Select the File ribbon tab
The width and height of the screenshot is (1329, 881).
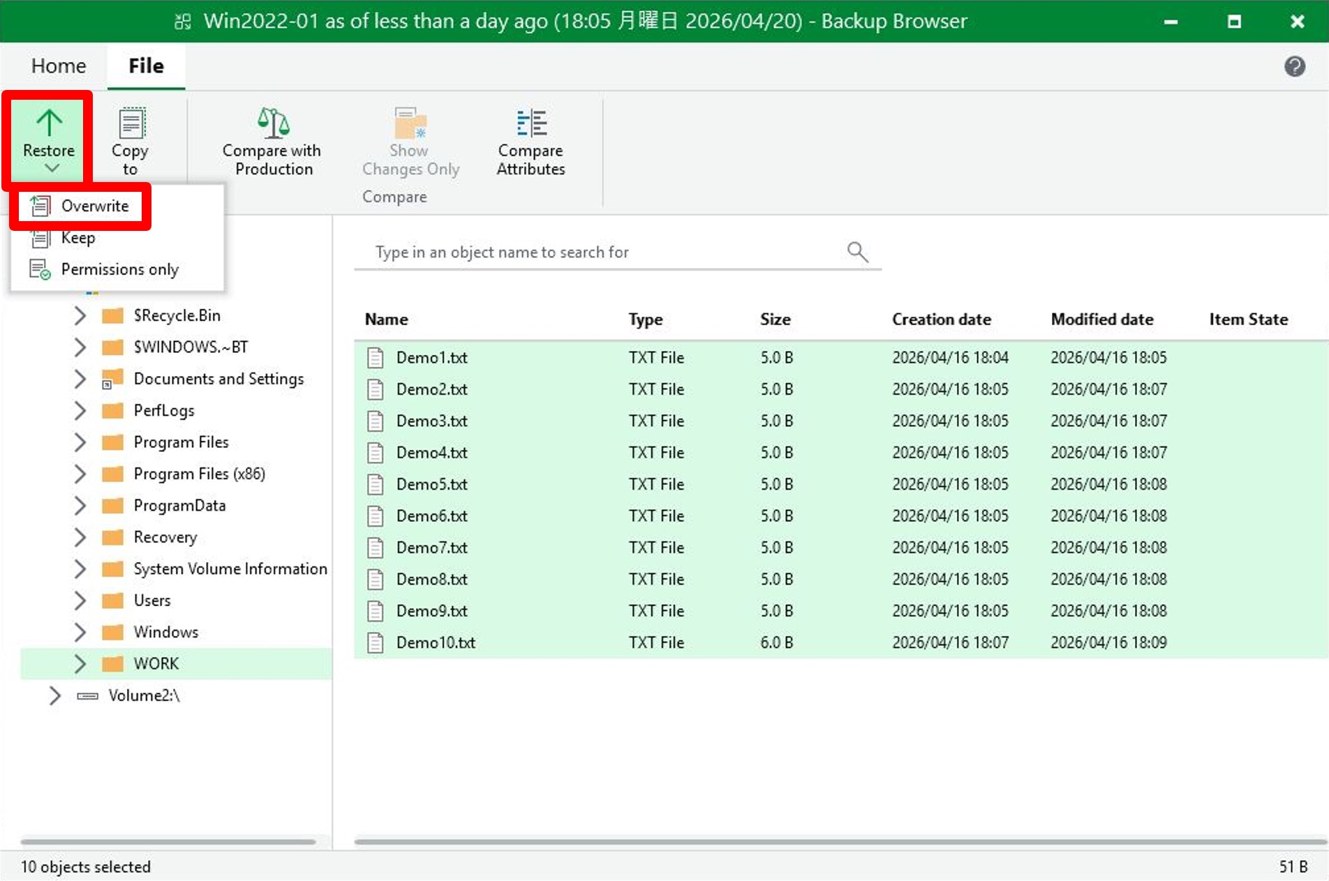(146, 66)
